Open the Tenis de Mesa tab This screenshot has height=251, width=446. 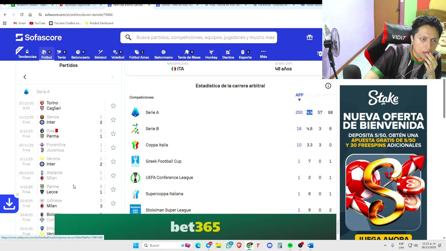189,54
